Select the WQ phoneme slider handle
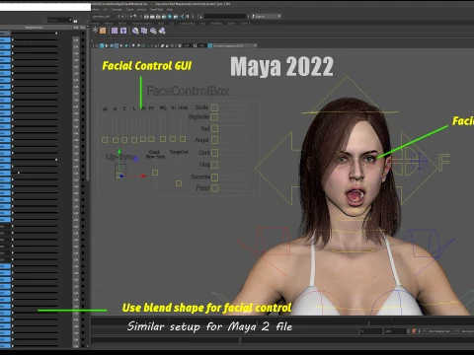Image resolution: width=474 pixels, height=355 pixels. coord(163,139)
